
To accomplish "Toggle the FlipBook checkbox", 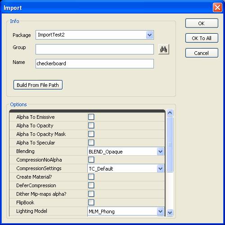I will [91, 202].
